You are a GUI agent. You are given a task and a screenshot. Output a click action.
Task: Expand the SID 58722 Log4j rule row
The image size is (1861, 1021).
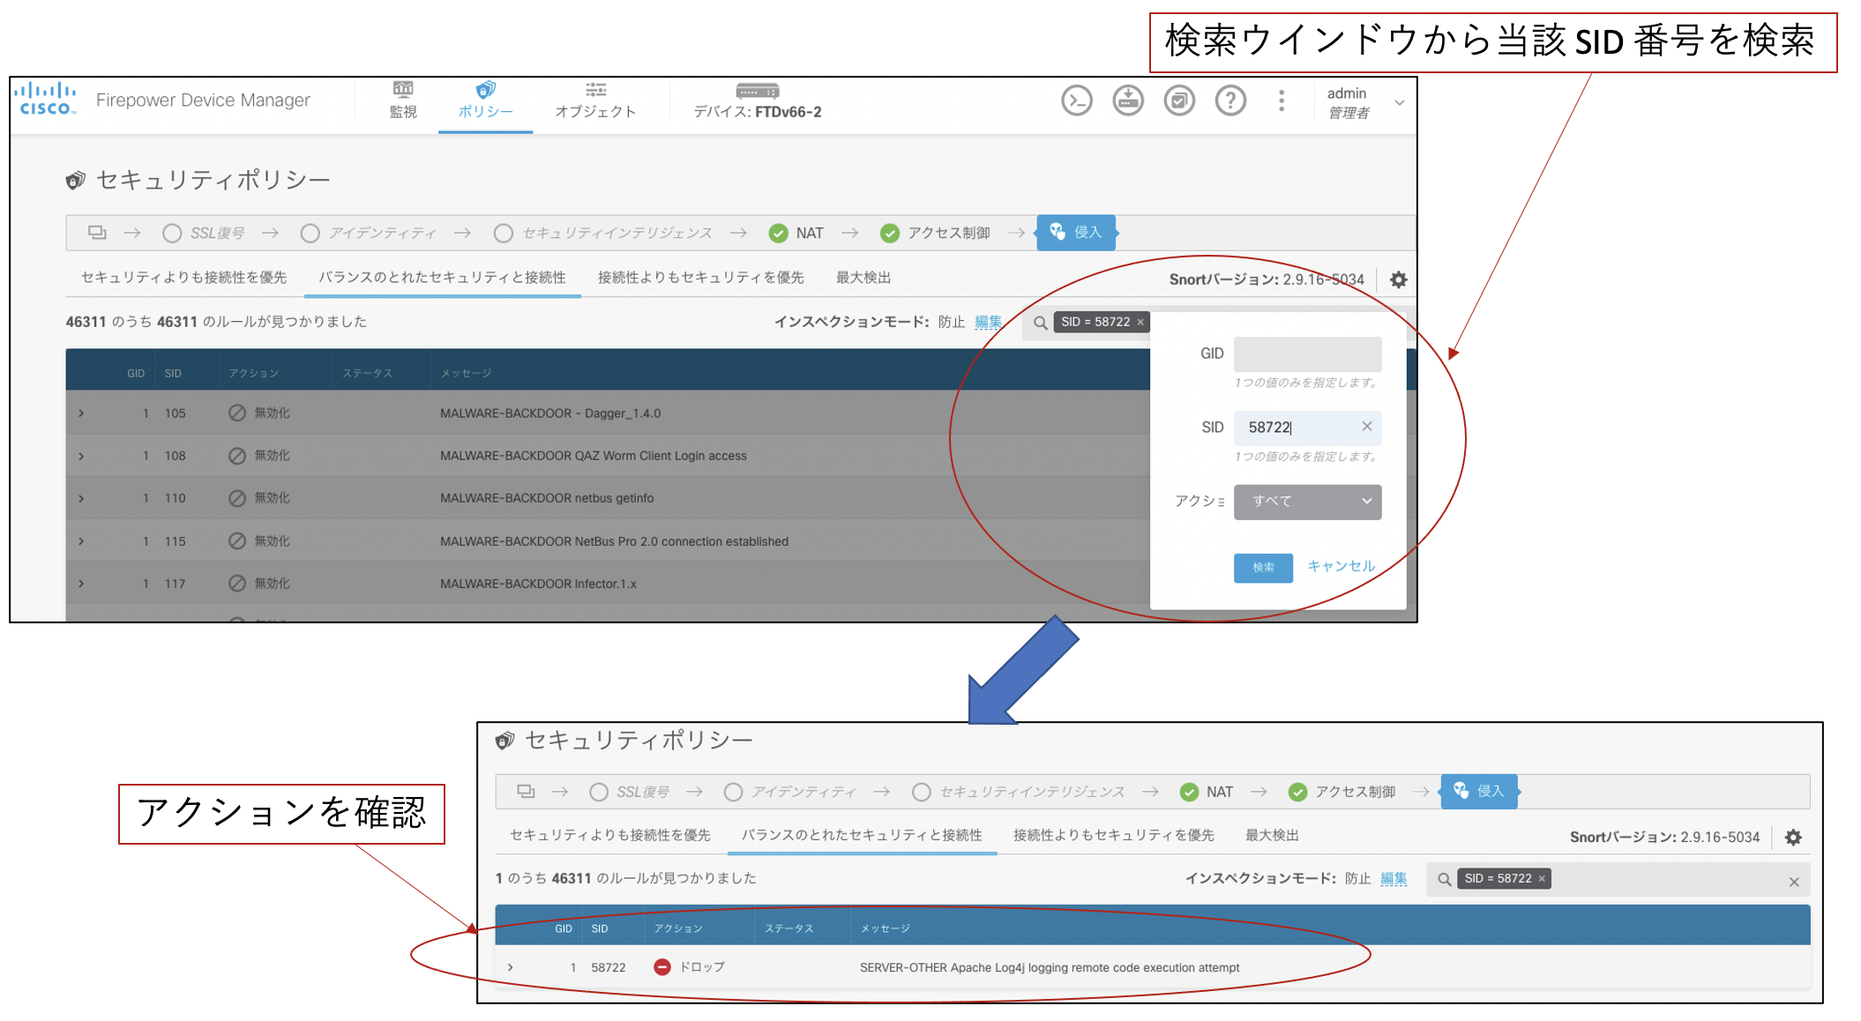(511, 967)
